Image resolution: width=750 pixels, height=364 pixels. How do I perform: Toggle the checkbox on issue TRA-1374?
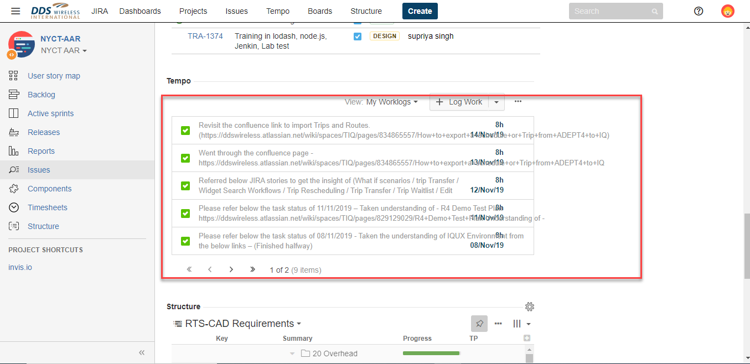click(x=357, y=36)
